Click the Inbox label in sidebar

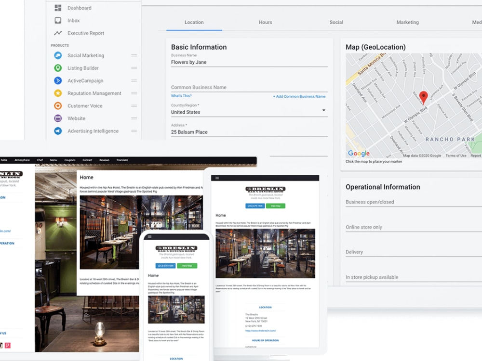[73, 20]
